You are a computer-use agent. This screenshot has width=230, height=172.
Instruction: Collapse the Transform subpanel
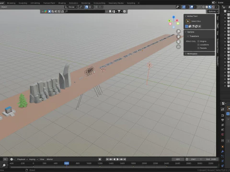click(x=188, y=36)
